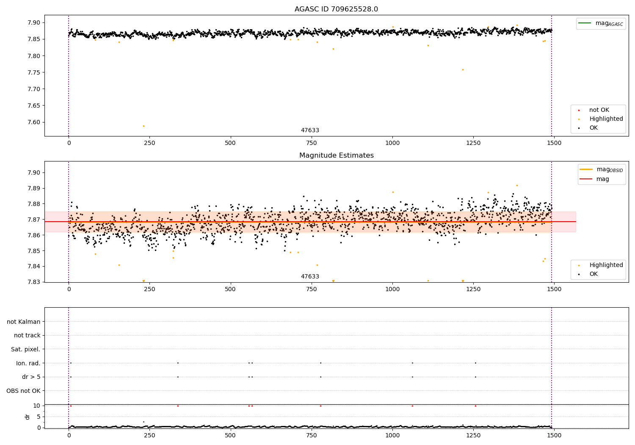The image size is (635, 445).
Task: Click the red 'mag' legend line swatch
Action: [x=586, y=179]
